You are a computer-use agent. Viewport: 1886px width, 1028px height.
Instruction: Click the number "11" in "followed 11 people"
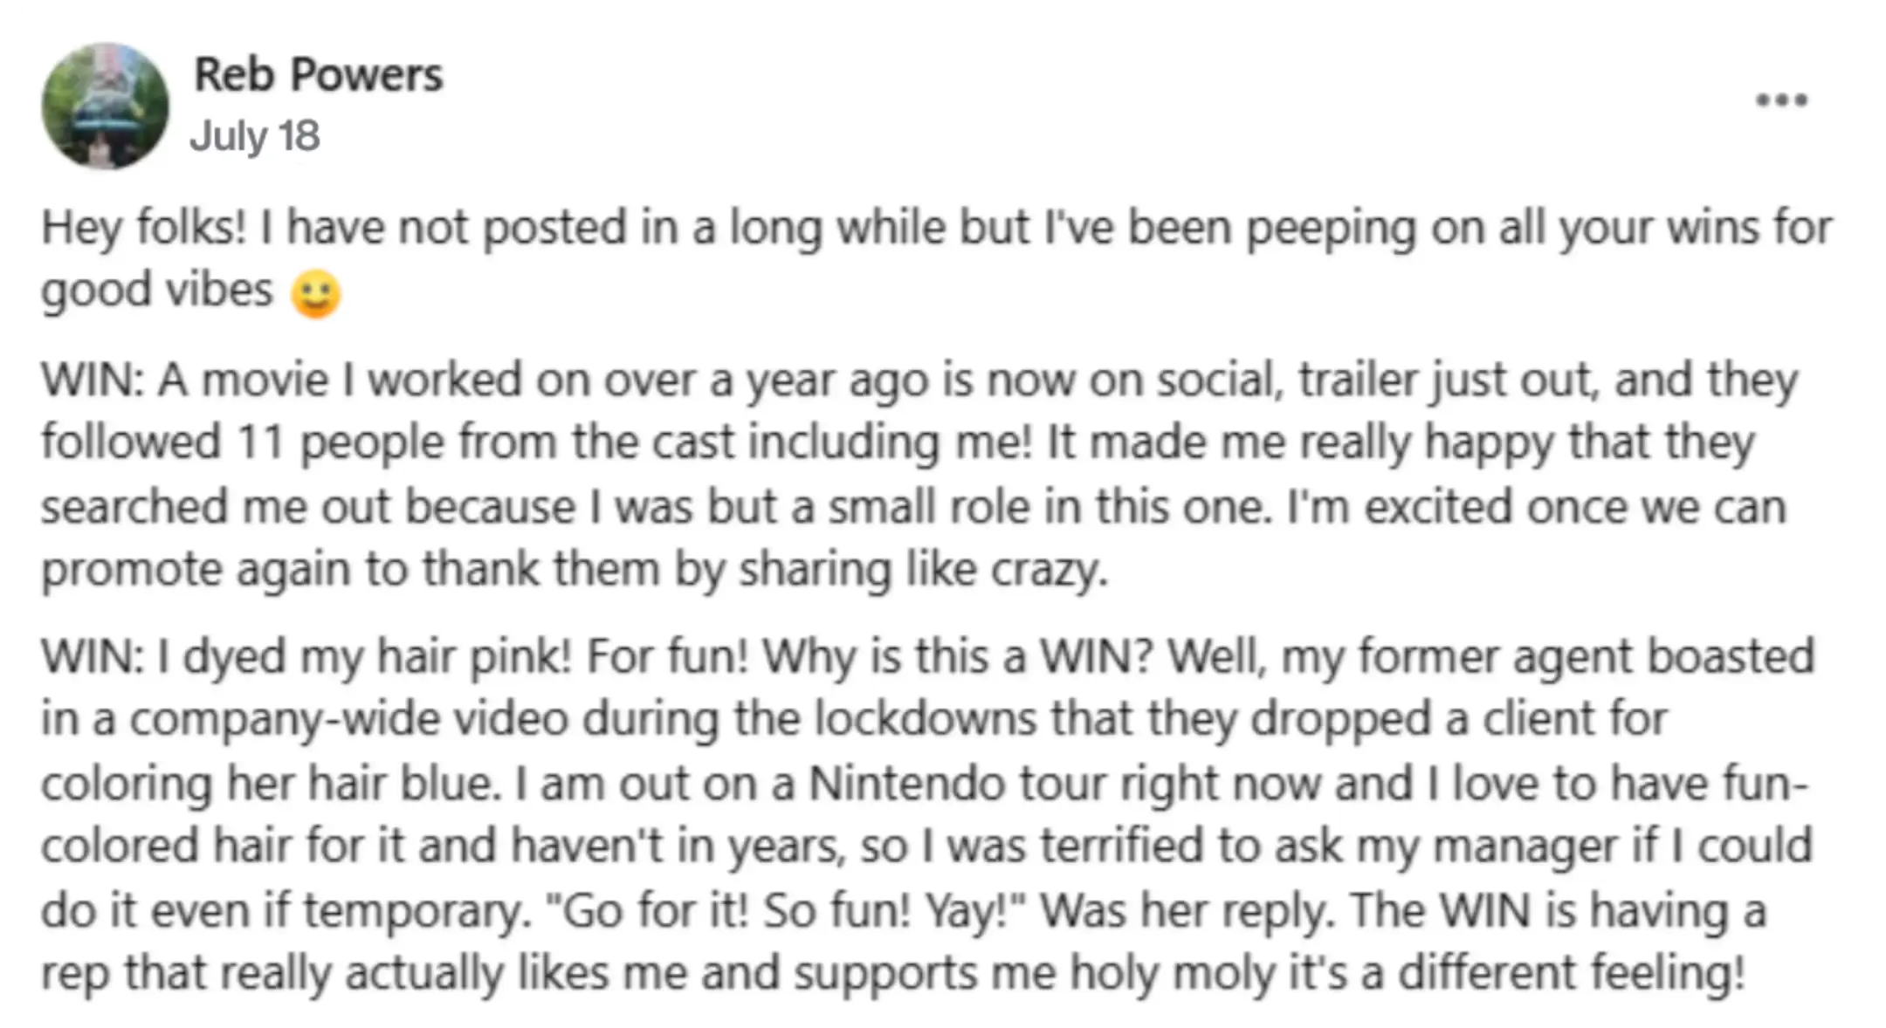tap(260, 442)
